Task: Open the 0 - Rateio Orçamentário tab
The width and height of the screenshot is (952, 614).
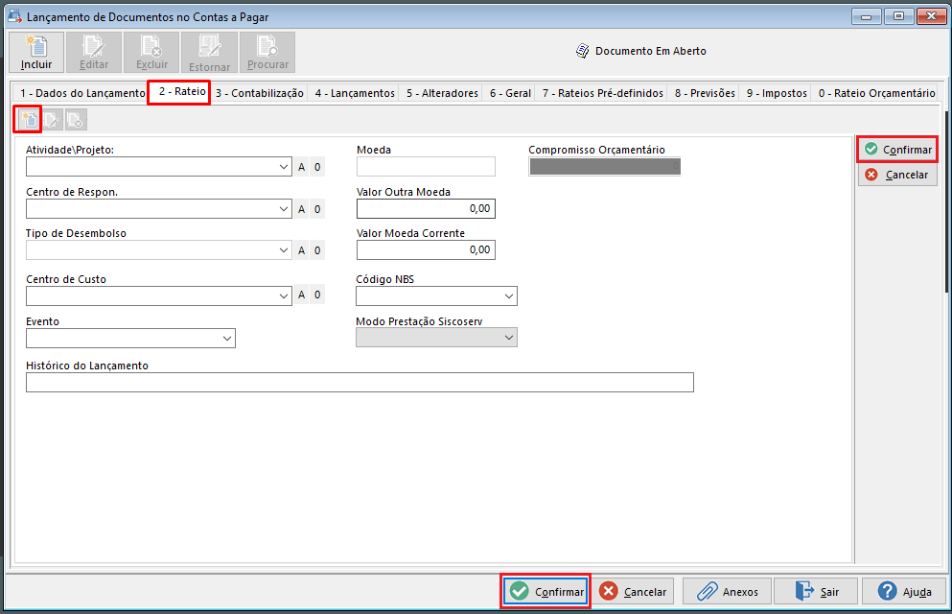Action: [876, 93]
